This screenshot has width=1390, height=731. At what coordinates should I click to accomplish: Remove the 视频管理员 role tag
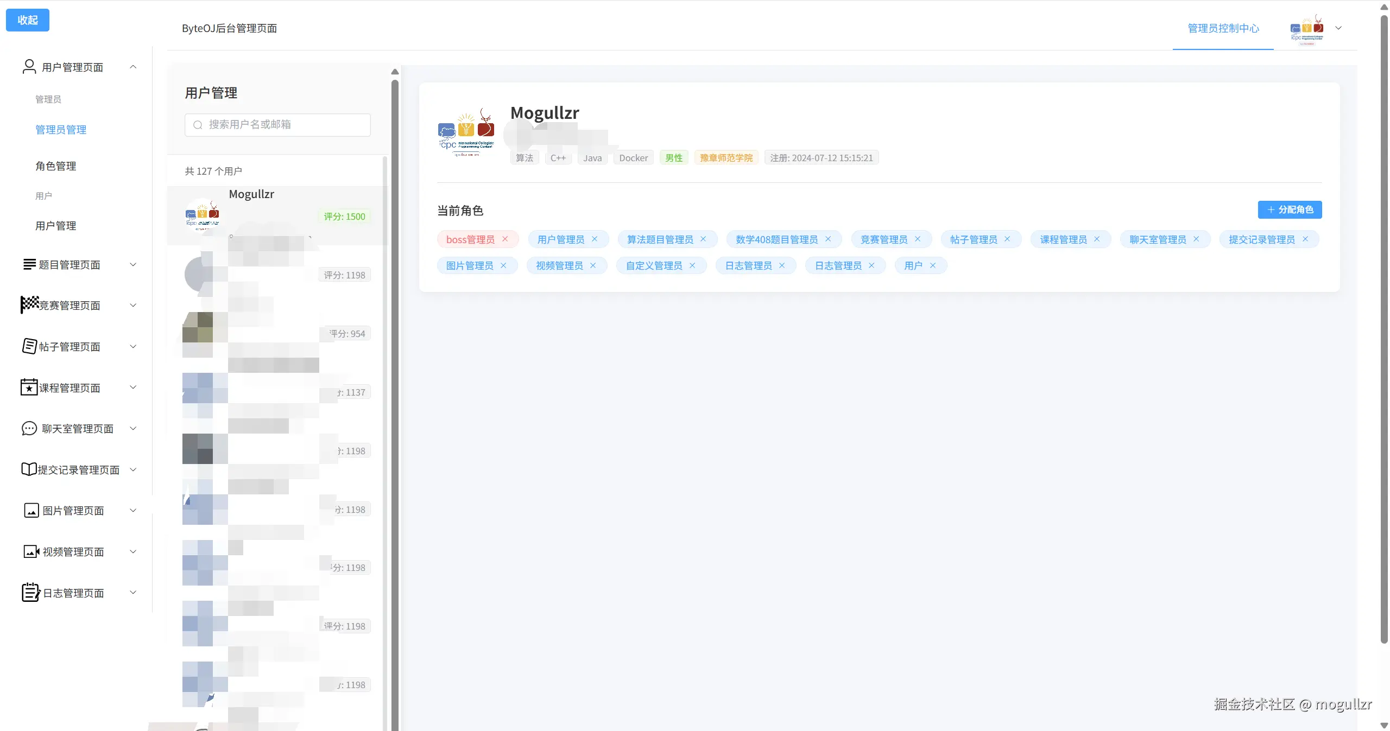tap(593, 265)
